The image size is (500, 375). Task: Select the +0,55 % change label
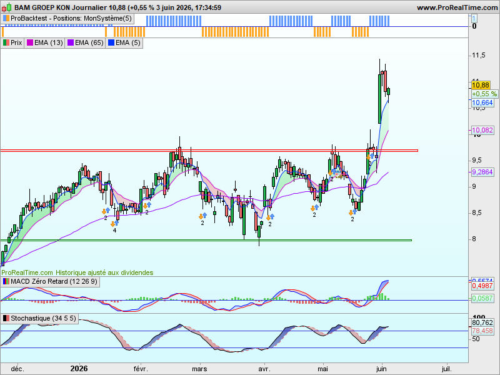point(484,94)
